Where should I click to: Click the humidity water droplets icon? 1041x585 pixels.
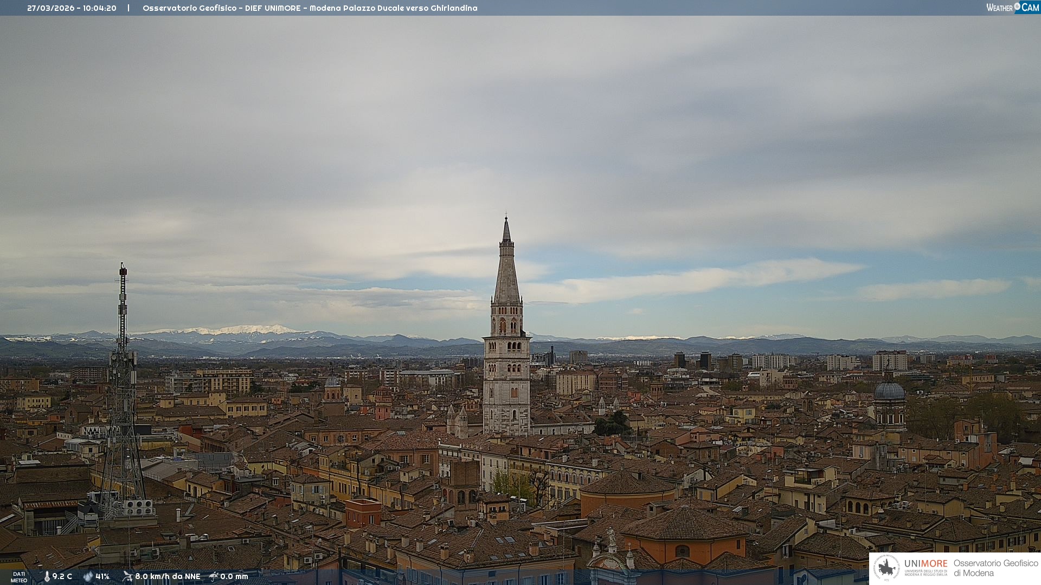[x=88, y=576]
